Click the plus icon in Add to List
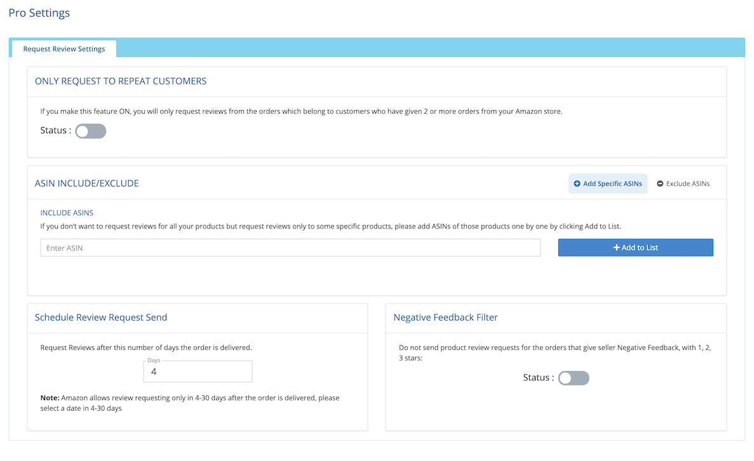 pyautogui.click(x=616, y=248)
